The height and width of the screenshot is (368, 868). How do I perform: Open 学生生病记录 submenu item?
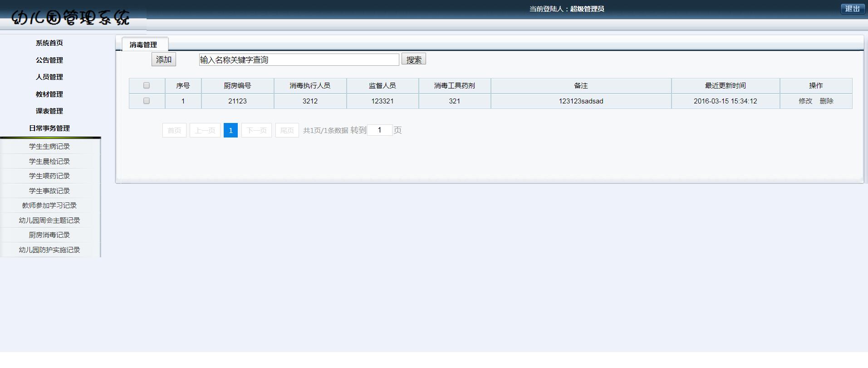(49, 146)
